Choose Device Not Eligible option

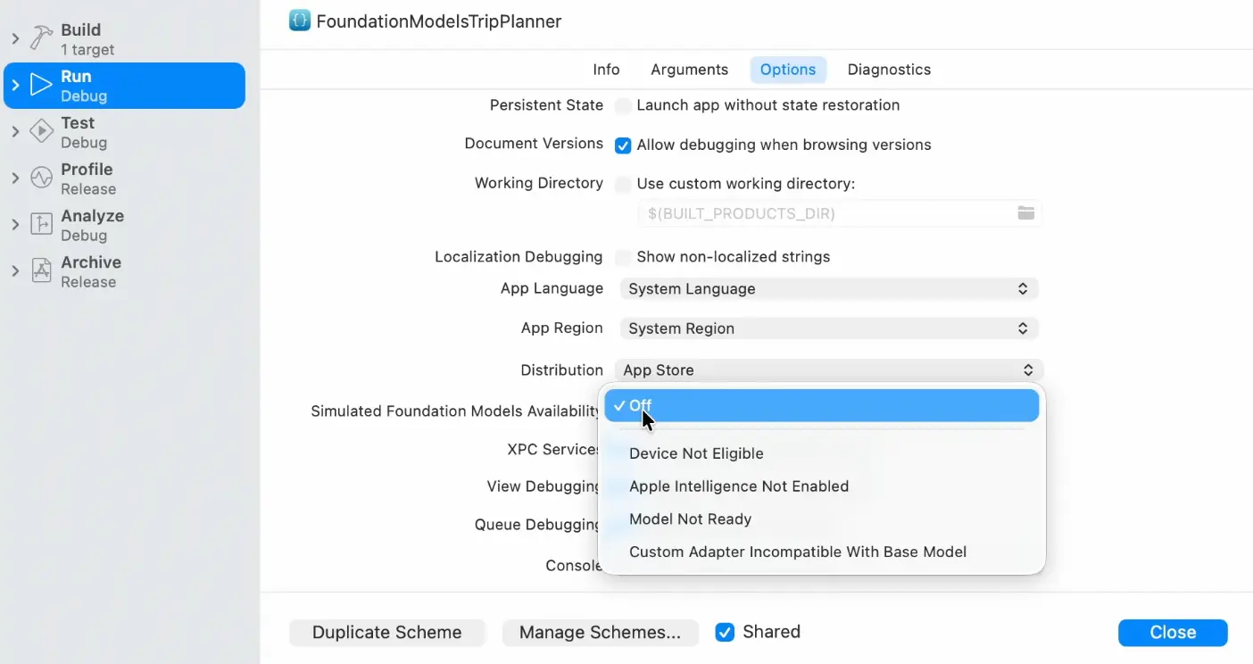click(822, 453)
